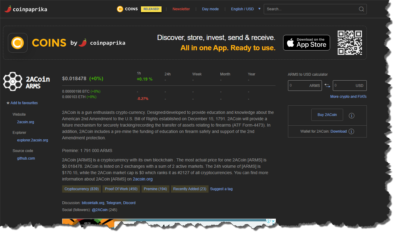Open the Telegram discussion link
Screen dimensions: 398x235
click(x=114, y=203)
